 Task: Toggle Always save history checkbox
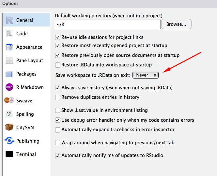[58, 88]
